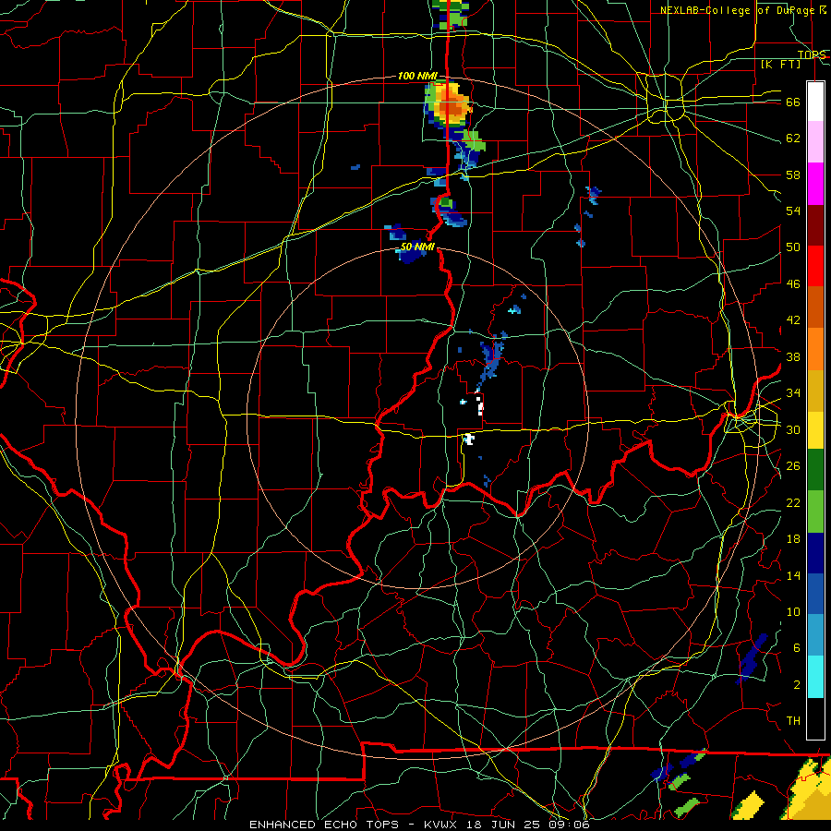Click the 22 value on legend scale
Viewport: 831px width, 831px height.
coord(793,502)
